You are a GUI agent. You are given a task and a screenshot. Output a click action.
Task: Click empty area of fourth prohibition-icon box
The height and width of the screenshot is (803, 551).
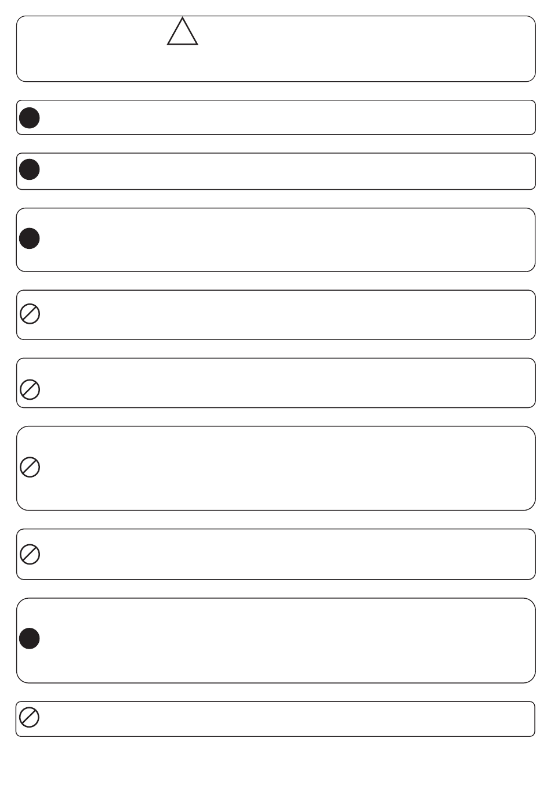(287, 554)
